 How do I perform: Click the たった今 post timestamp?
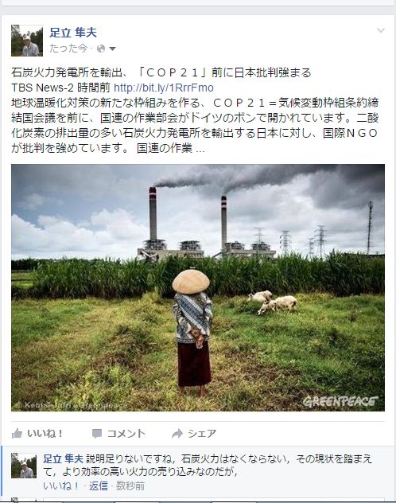(x=68, y=49)
